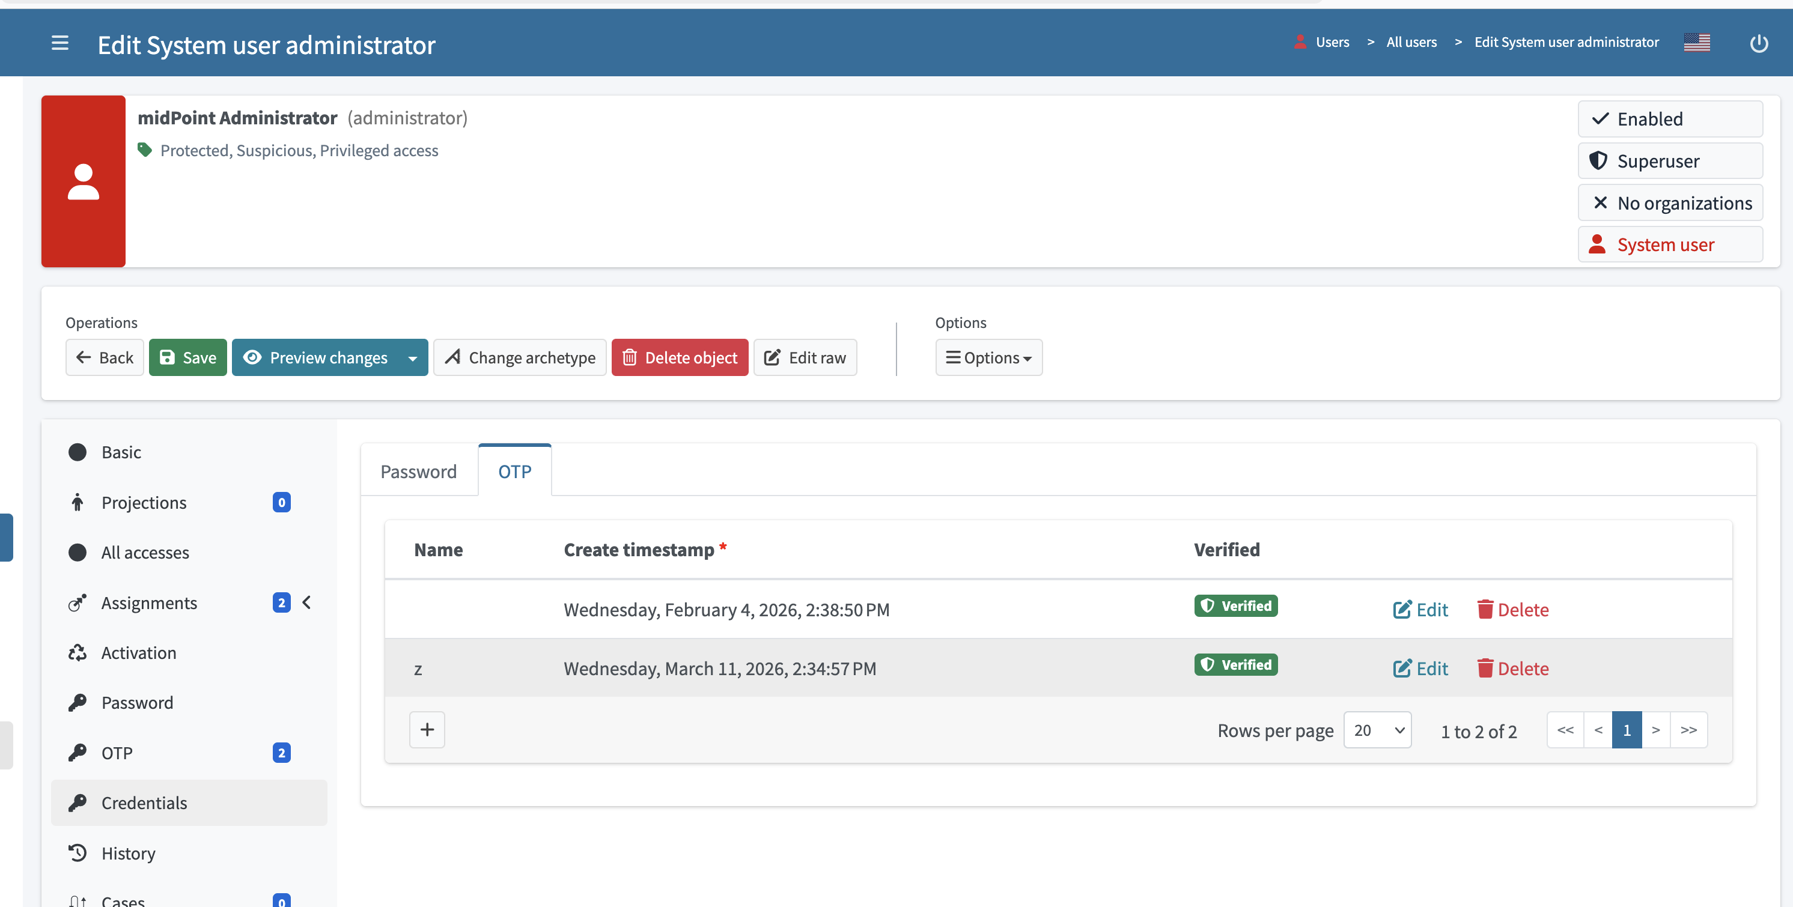Click the Verified column header
This screenshot has width=1793, height=907.
tap(1227, 550)
